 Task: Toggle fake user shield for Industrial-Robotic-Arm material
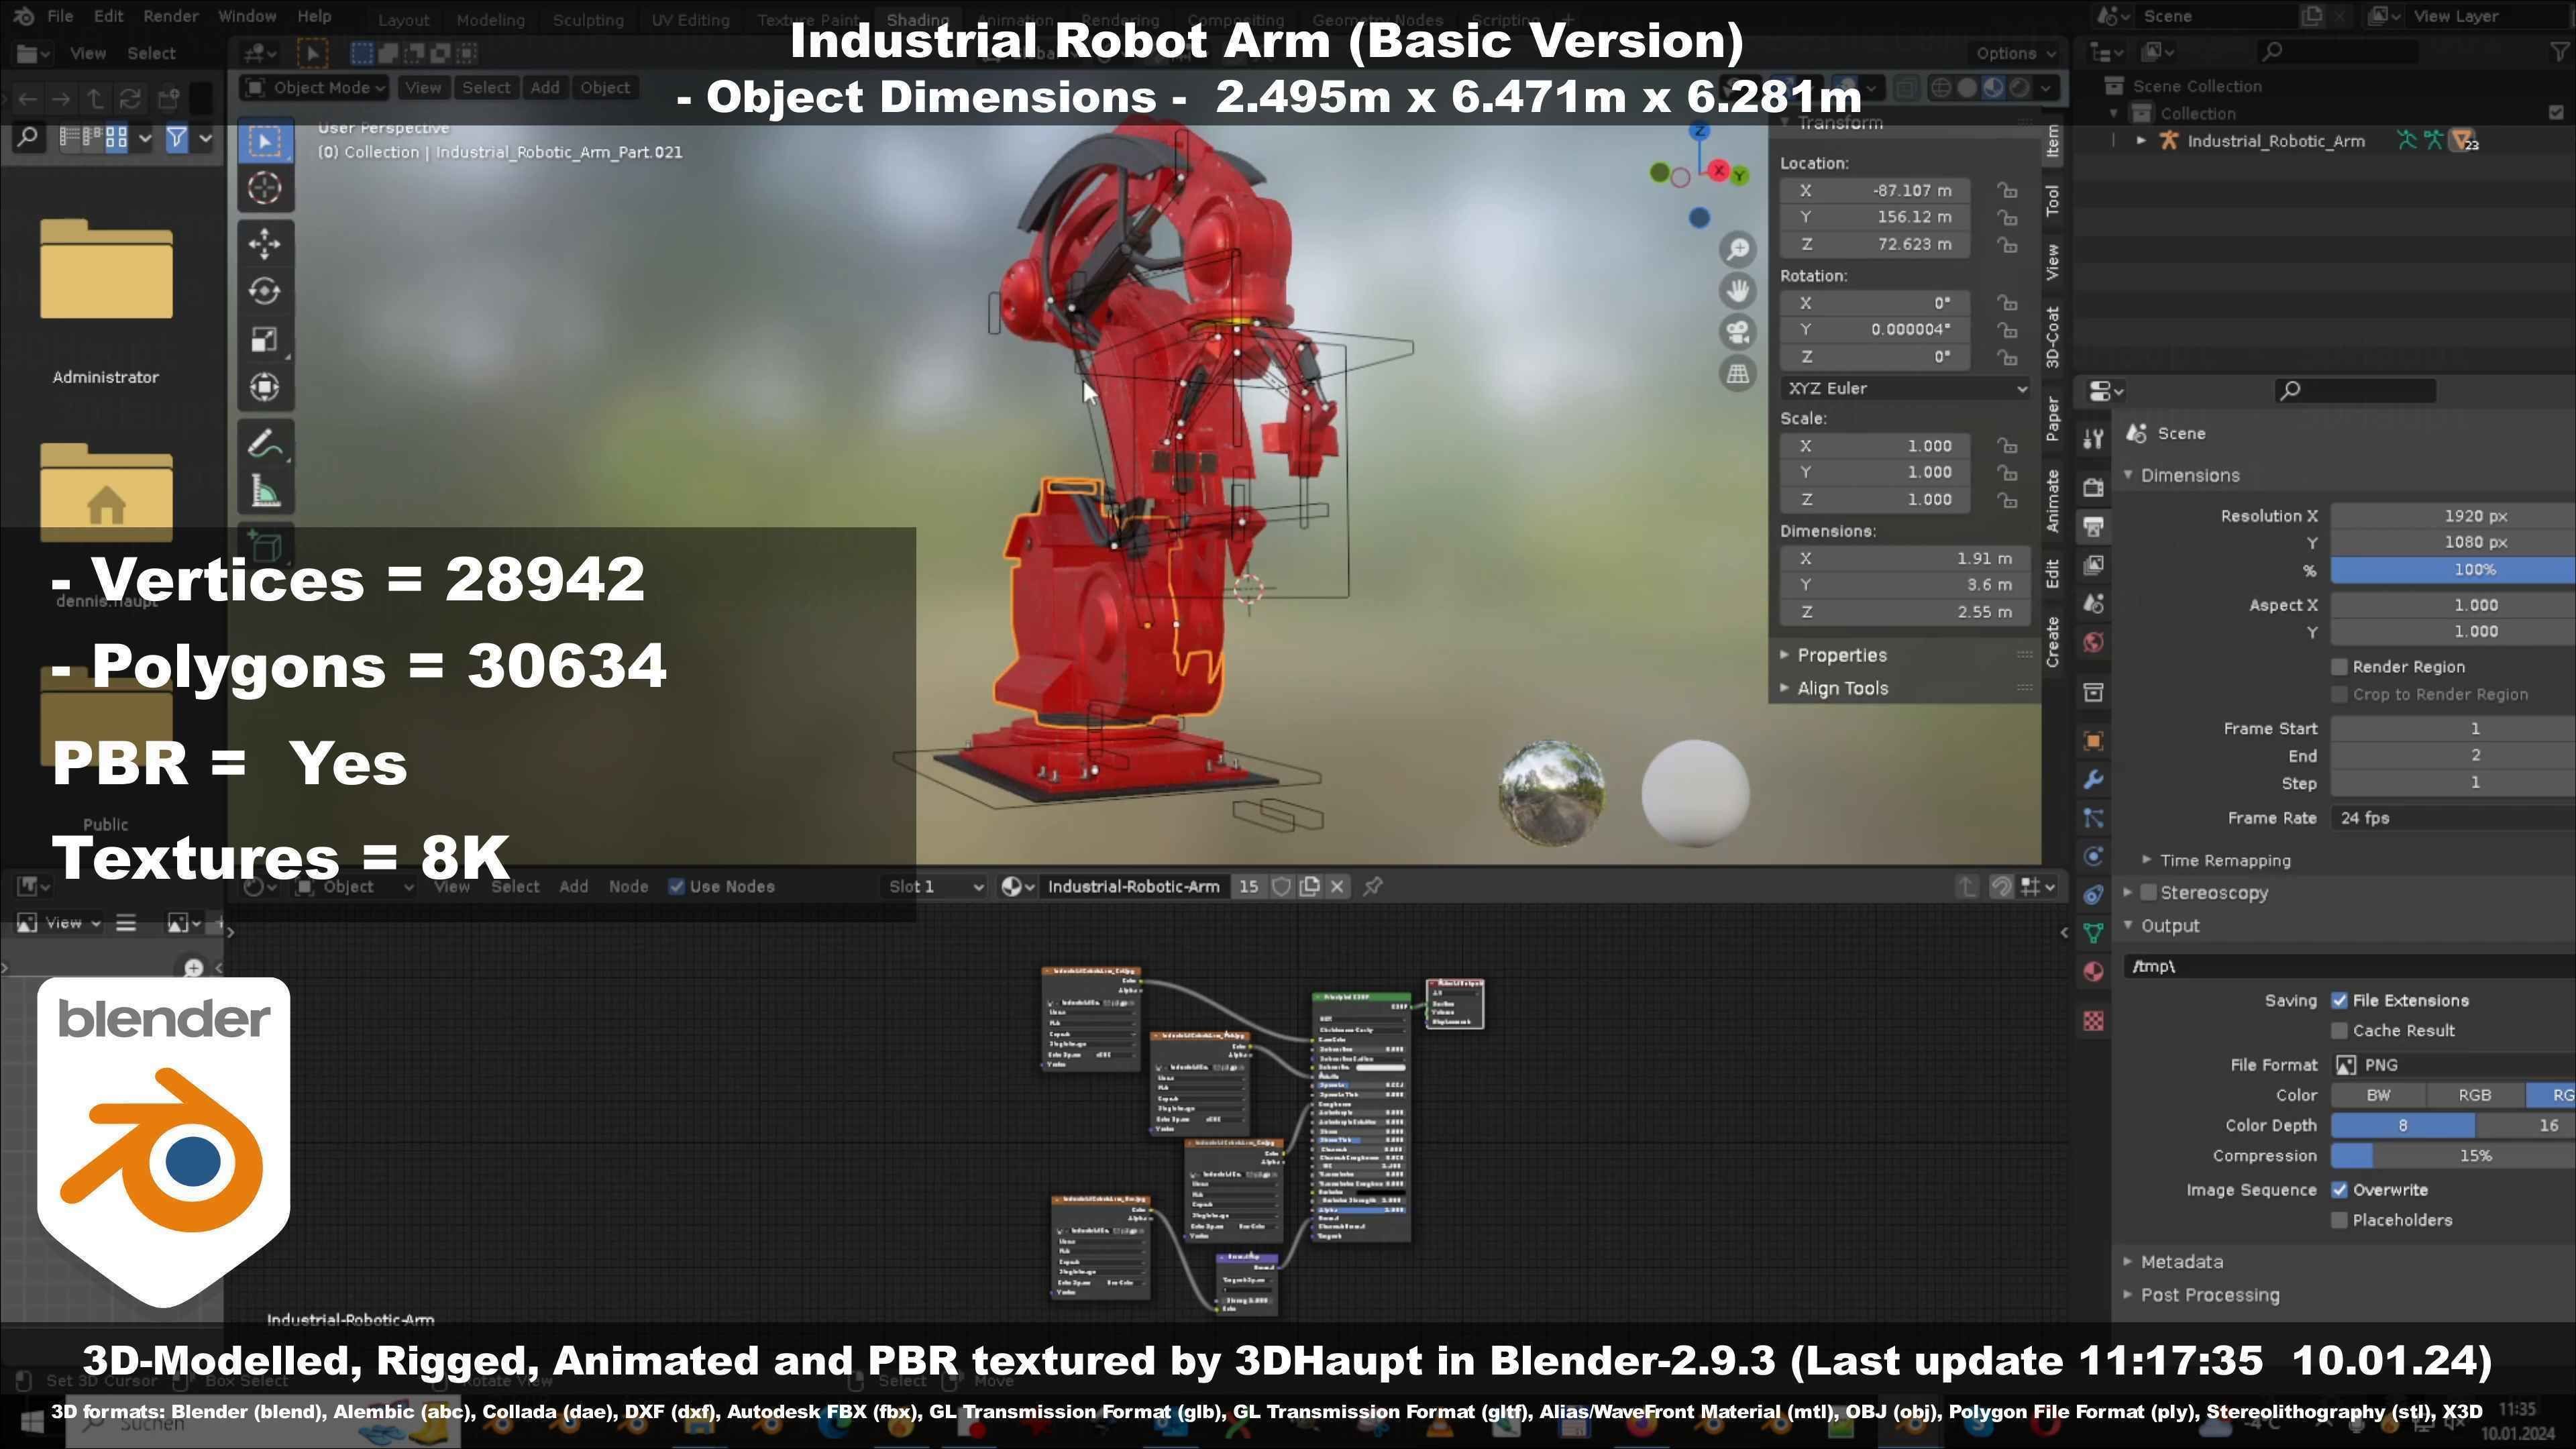tap(1281, 887)
